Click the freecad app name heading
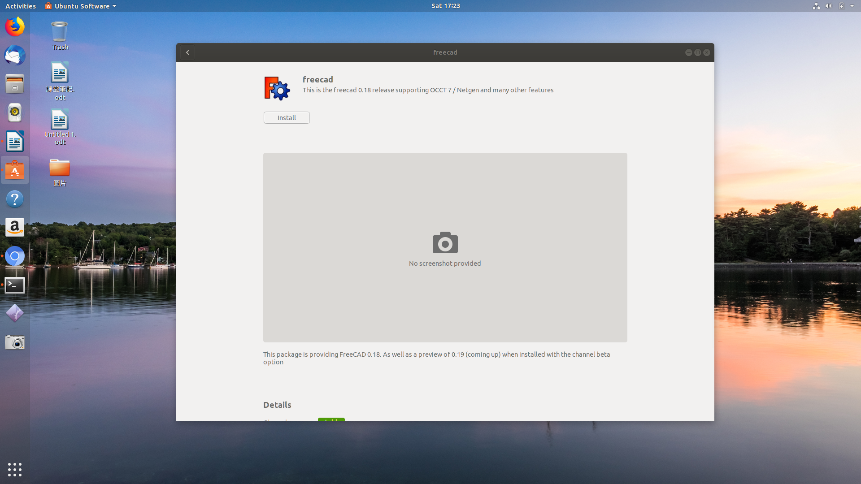The height and width of the screenshot is (484, 861). pos(317,79)
